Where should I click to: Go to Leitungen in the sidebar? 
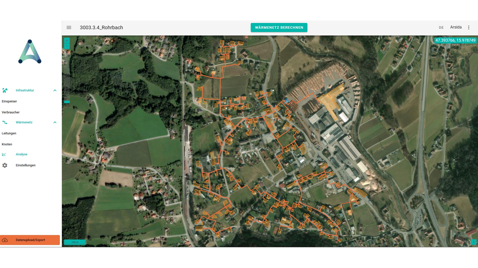(x=9, y=133)
